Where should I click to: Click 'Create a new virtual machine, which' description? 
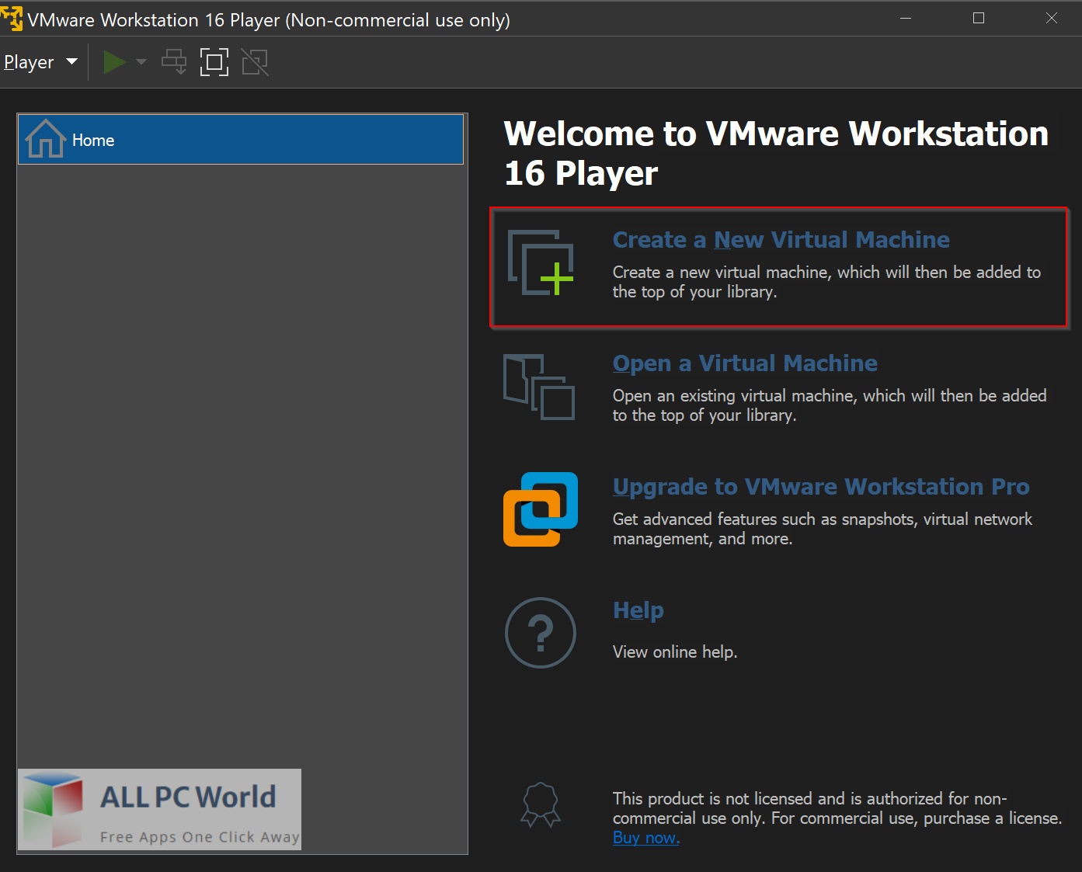(x=826, y=282)
